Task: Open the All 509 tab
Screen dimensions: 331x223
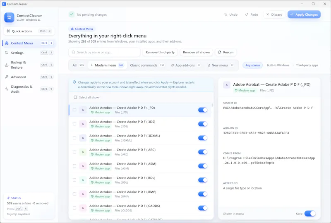Action: (78, 65)
